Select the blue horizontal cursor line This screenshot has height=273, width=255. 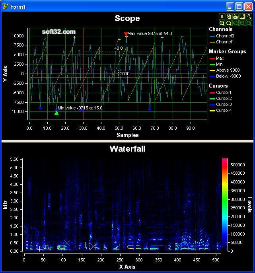(118, 70)
